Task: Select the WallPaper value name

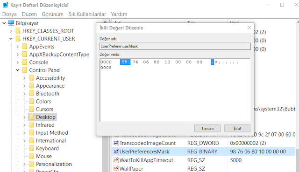Action: pyautogui.click(x=131, y=169)
